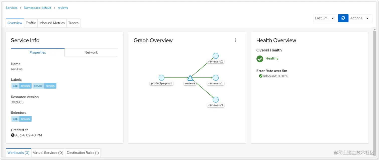Open the Destination Rules (1) tab
The height and width of the screenshot is (160, 379).
(x=83, y=153)
